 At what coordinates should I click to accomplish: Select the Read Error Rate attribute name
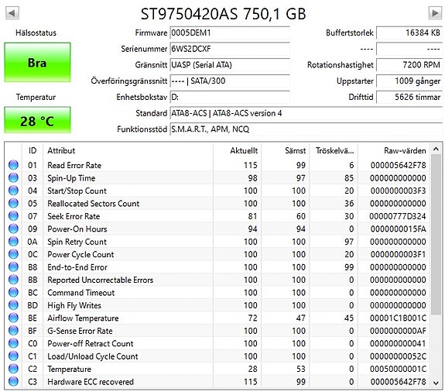74,165
